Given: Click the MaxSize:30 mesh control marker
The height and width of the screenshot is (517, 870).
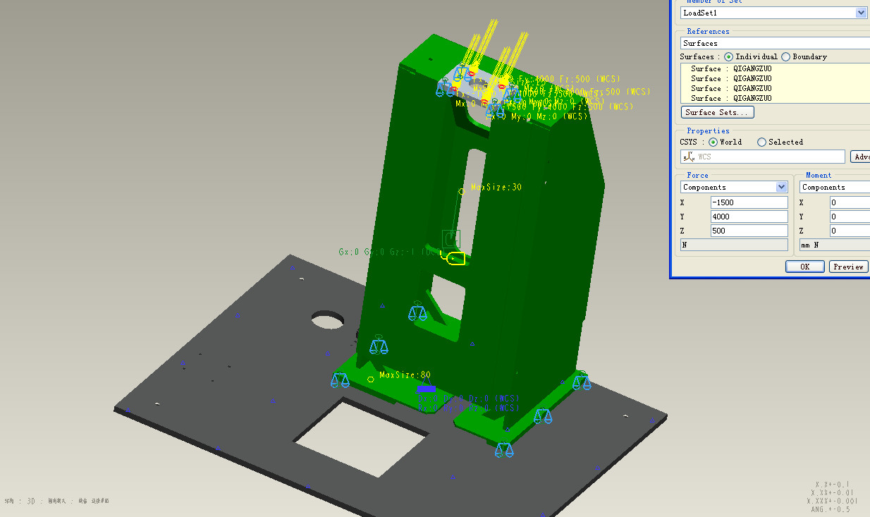Looking at the screenshot, I should pyautogui.click(x=462, y=190).
